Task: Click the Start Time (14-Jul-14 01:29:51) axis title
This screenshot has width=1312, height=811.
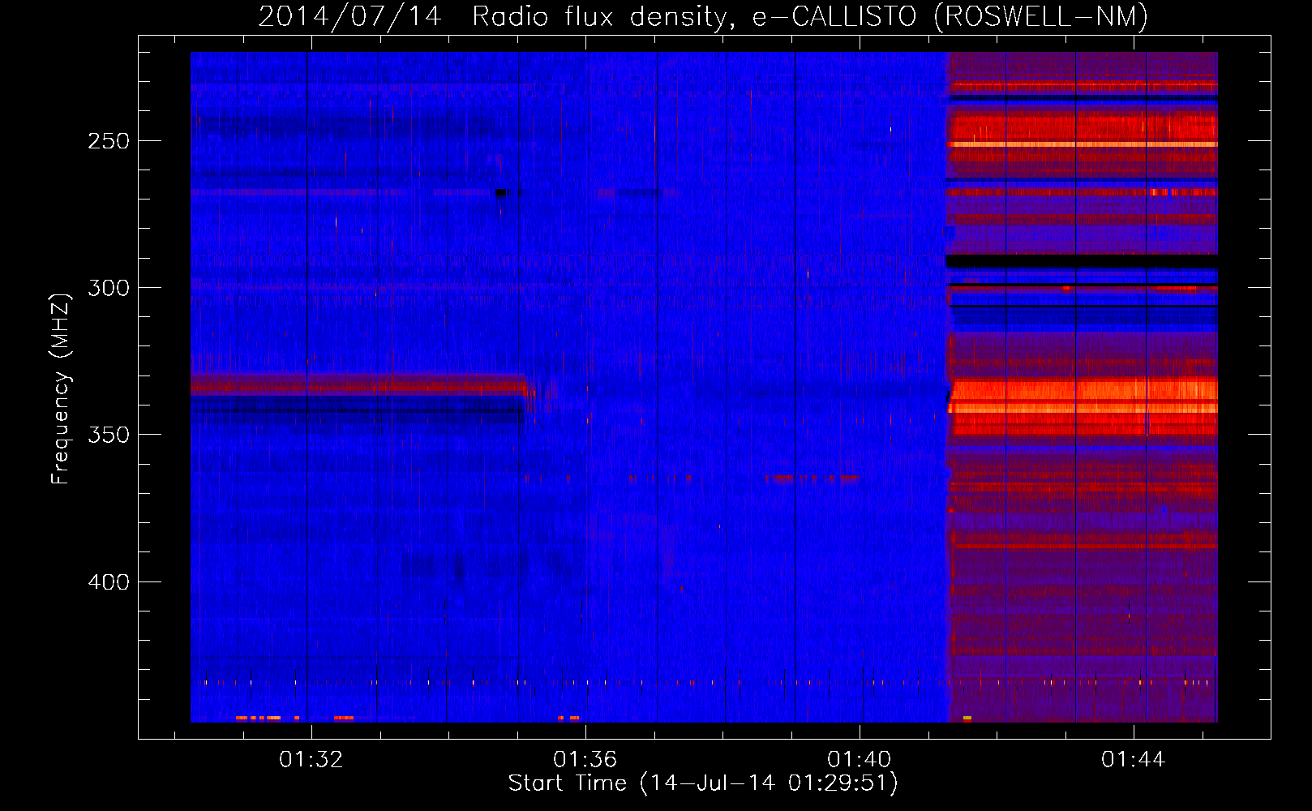Action: pyautogui.click(x=703, y=783)
